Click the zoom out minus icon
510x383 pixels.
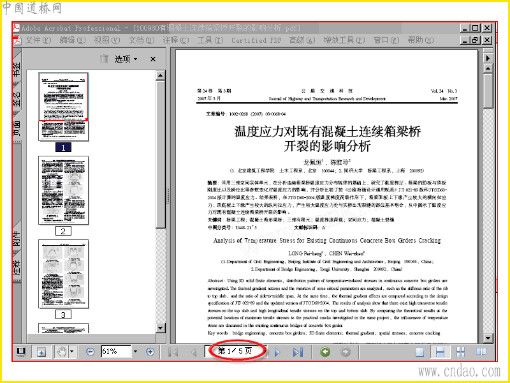pyautogui.click(x=91, y=352)
